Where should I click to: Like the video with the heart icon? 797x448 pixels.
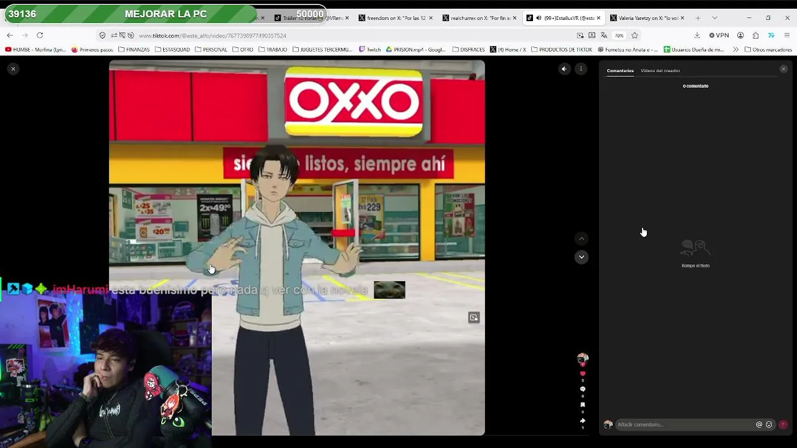[x=583, y=374]
